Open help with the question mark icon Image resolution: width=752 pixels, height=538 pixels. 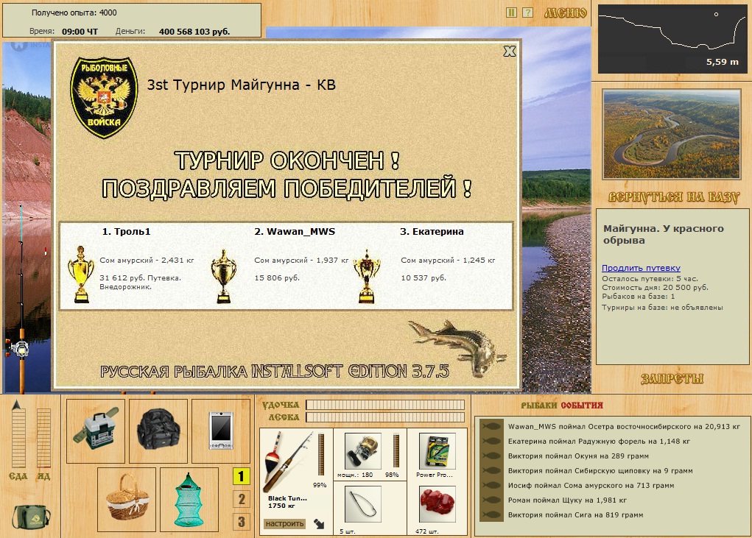(x=527, y=13)
